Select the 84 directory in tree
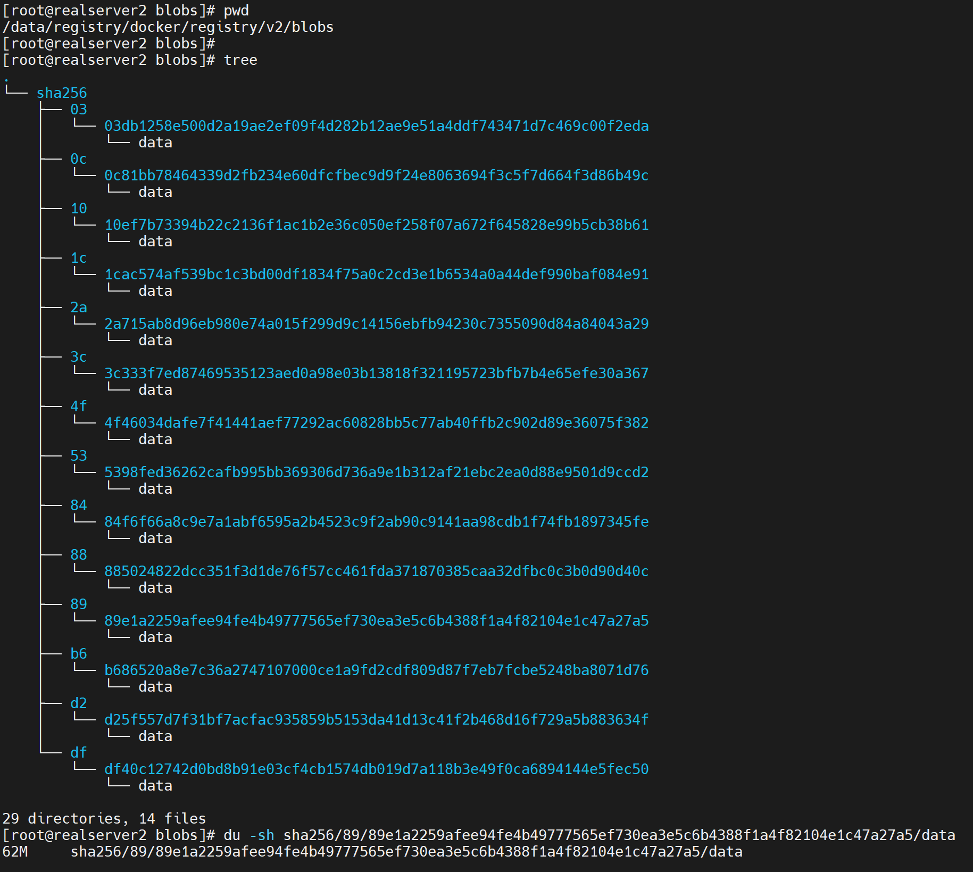The width and height of the screenshot is (973, 872). (x=78, y=505)
